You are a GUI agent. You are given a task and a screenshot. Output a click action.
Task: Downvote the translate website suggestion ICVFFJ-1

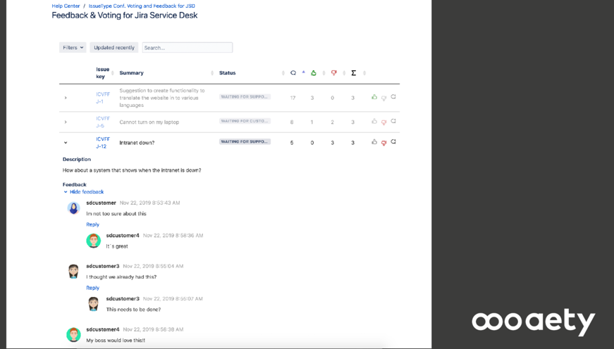pos(383,98)
